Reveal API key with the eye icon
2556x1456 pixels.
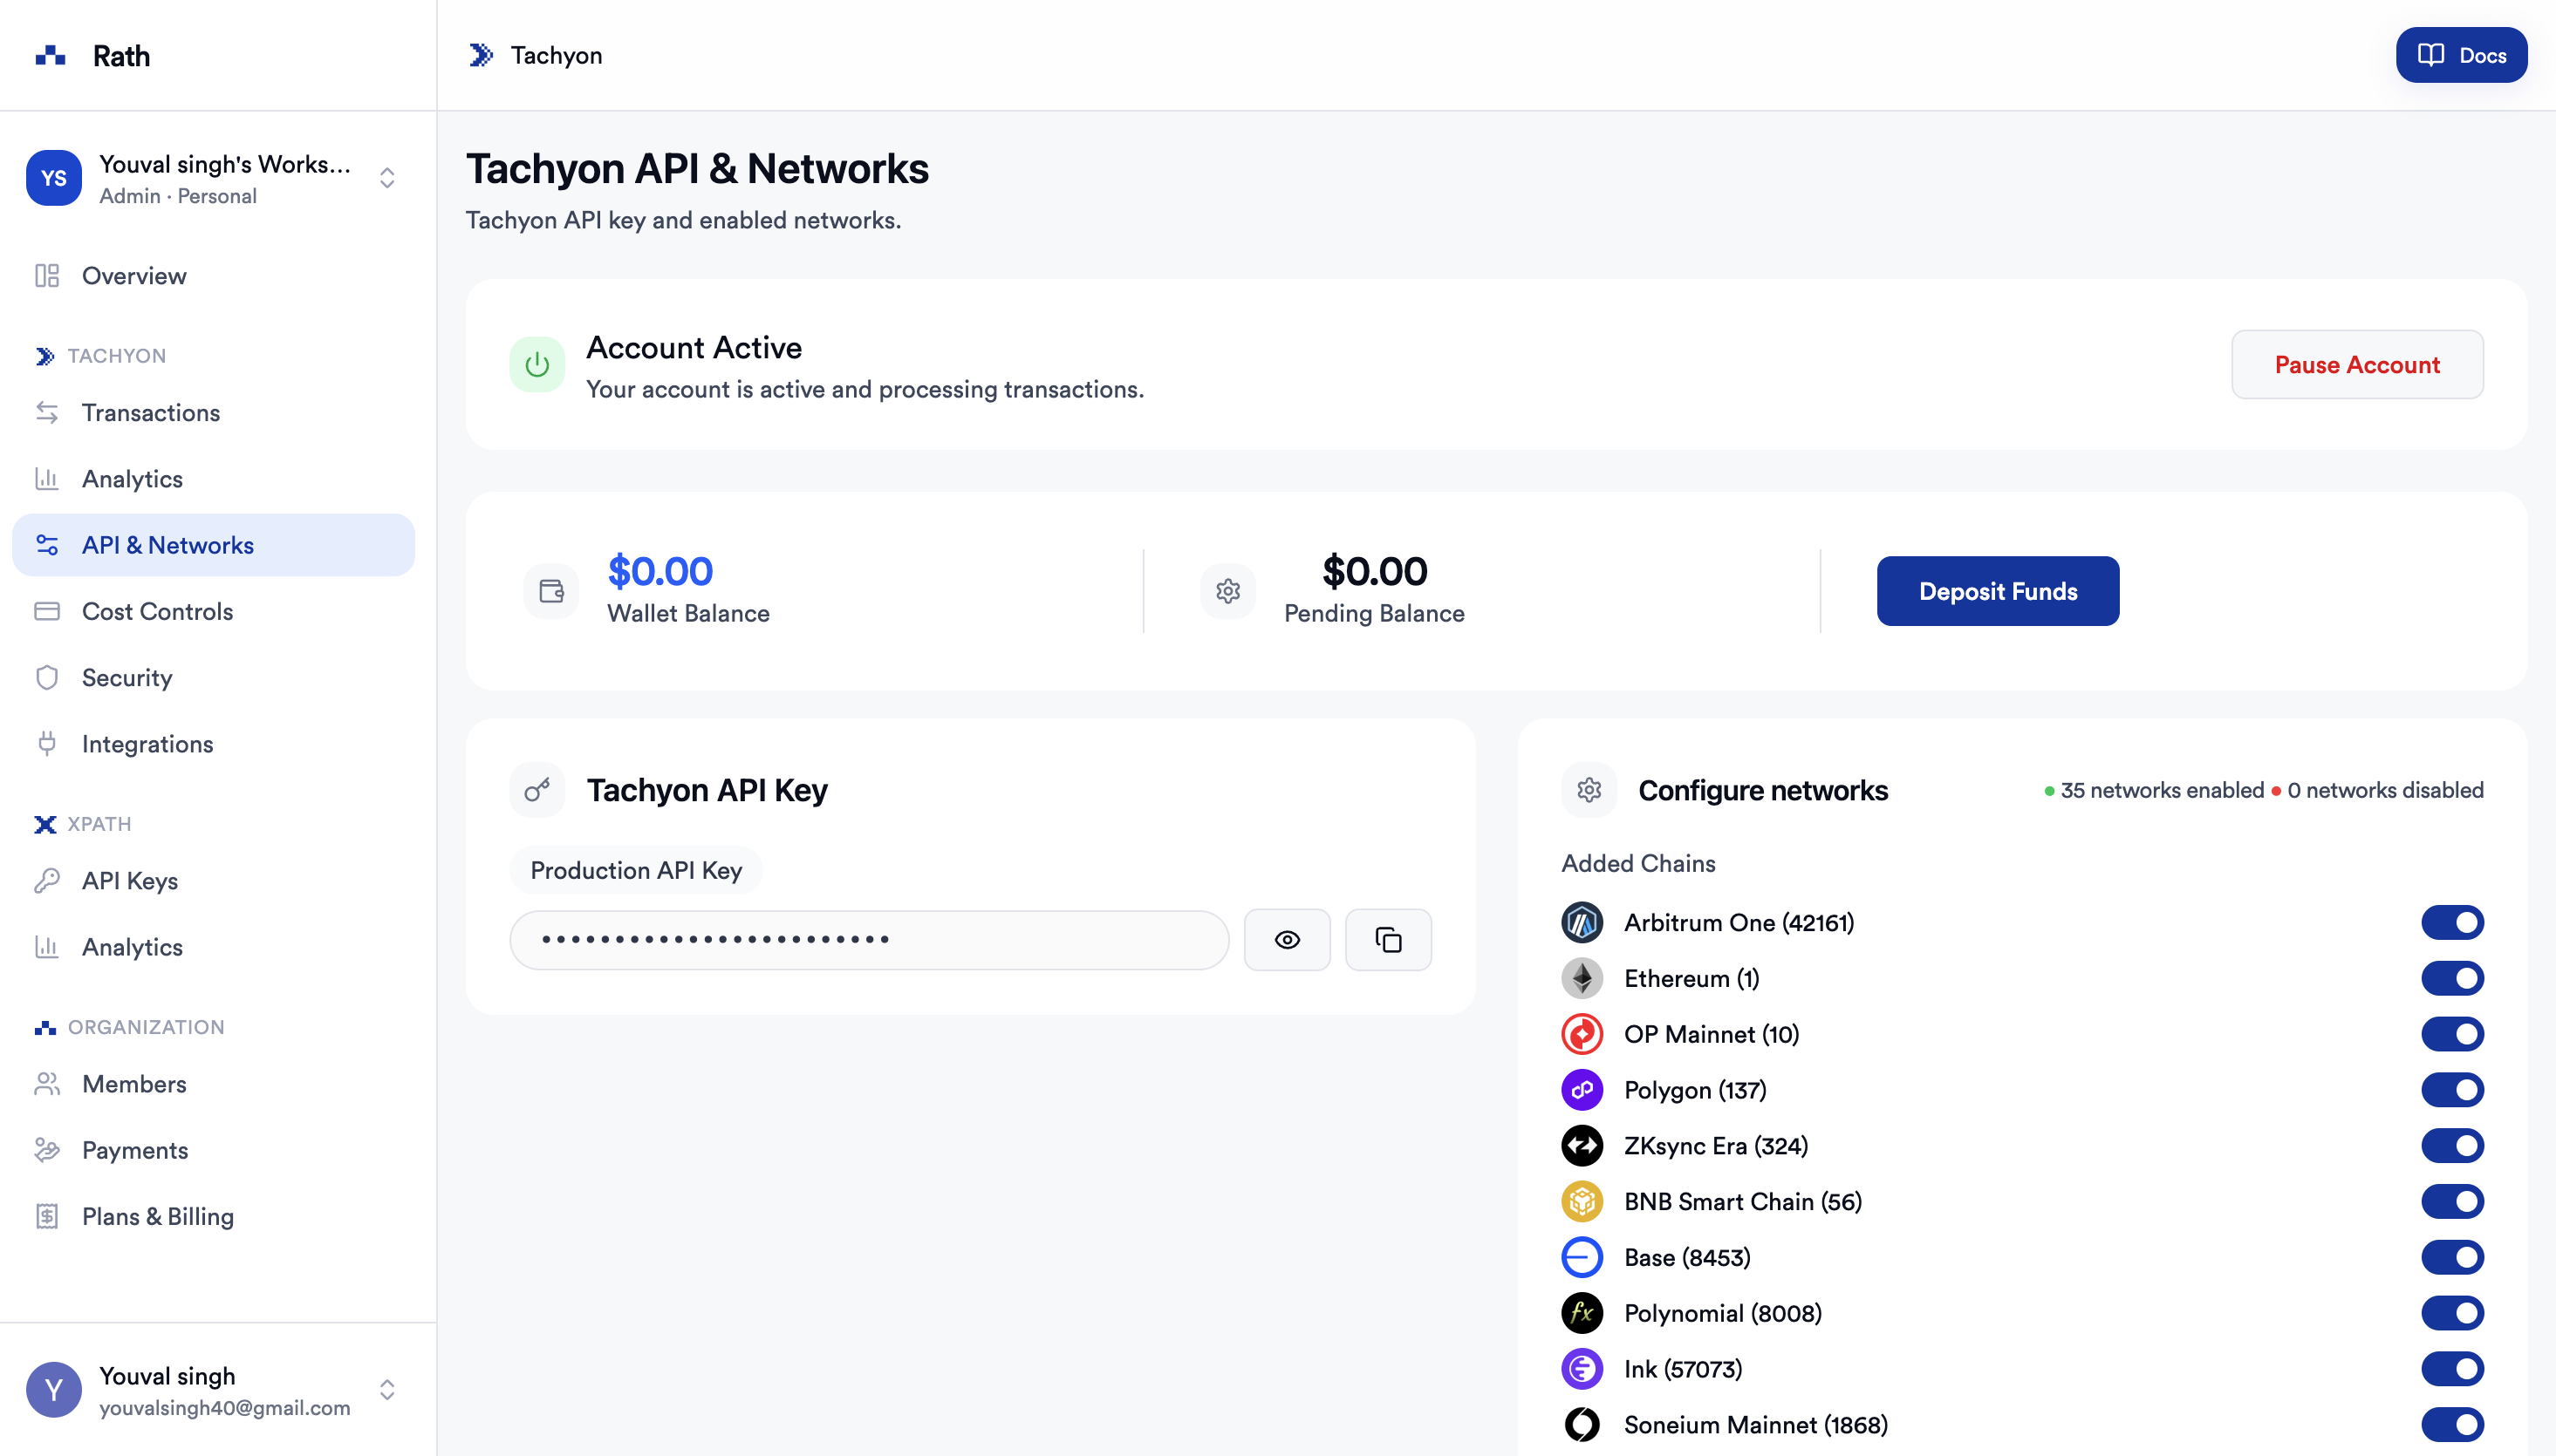[1288, 940]
